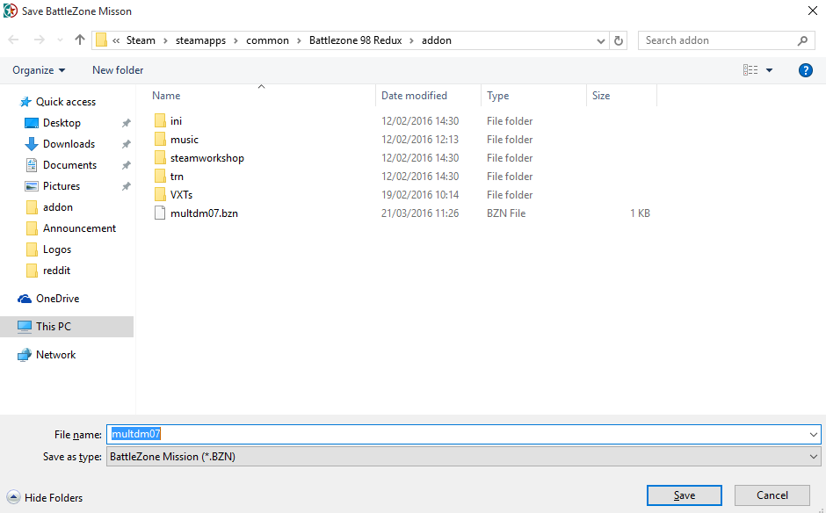Open Downloads in the sidebar
826x513 pixels.
pyautogui.click(x=69, y=144)
